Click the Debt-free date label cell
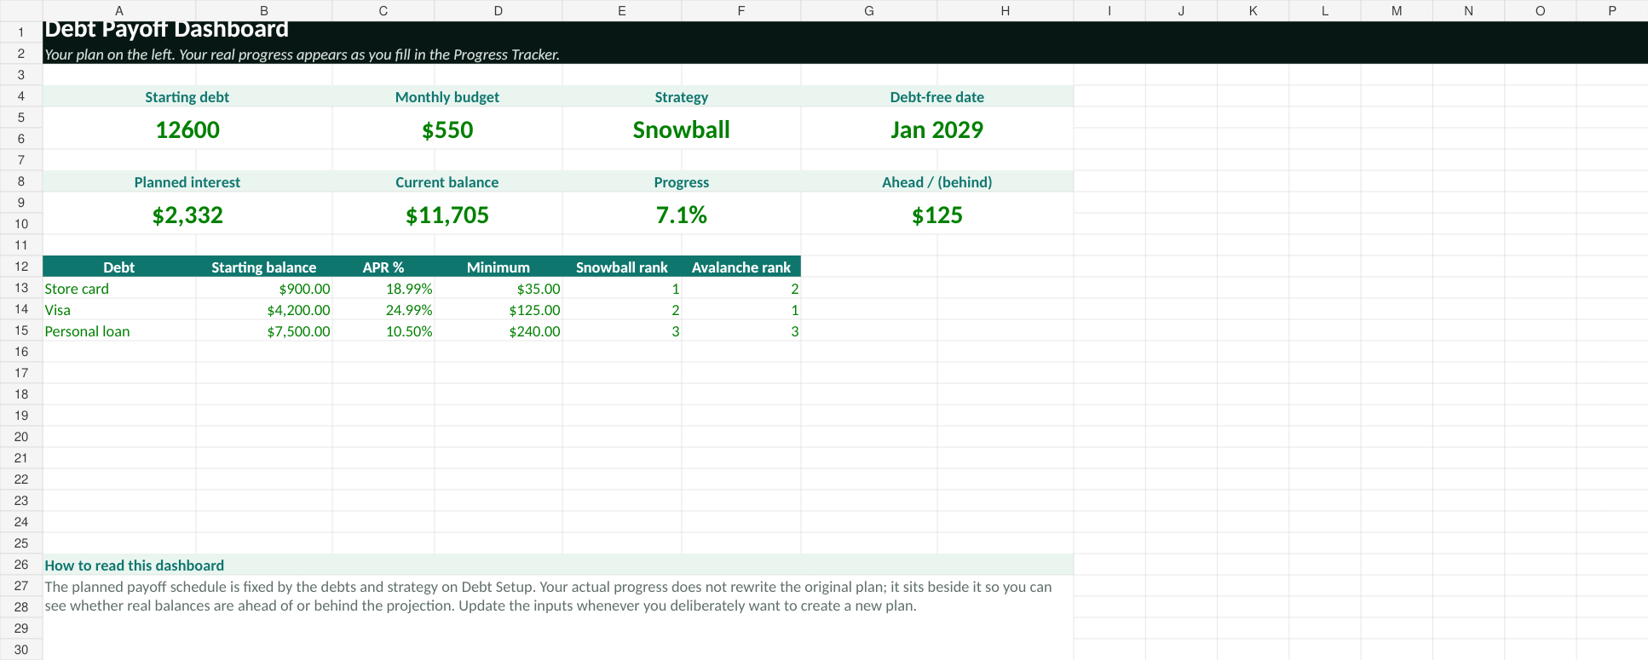1648x660 pixels. 937,97
